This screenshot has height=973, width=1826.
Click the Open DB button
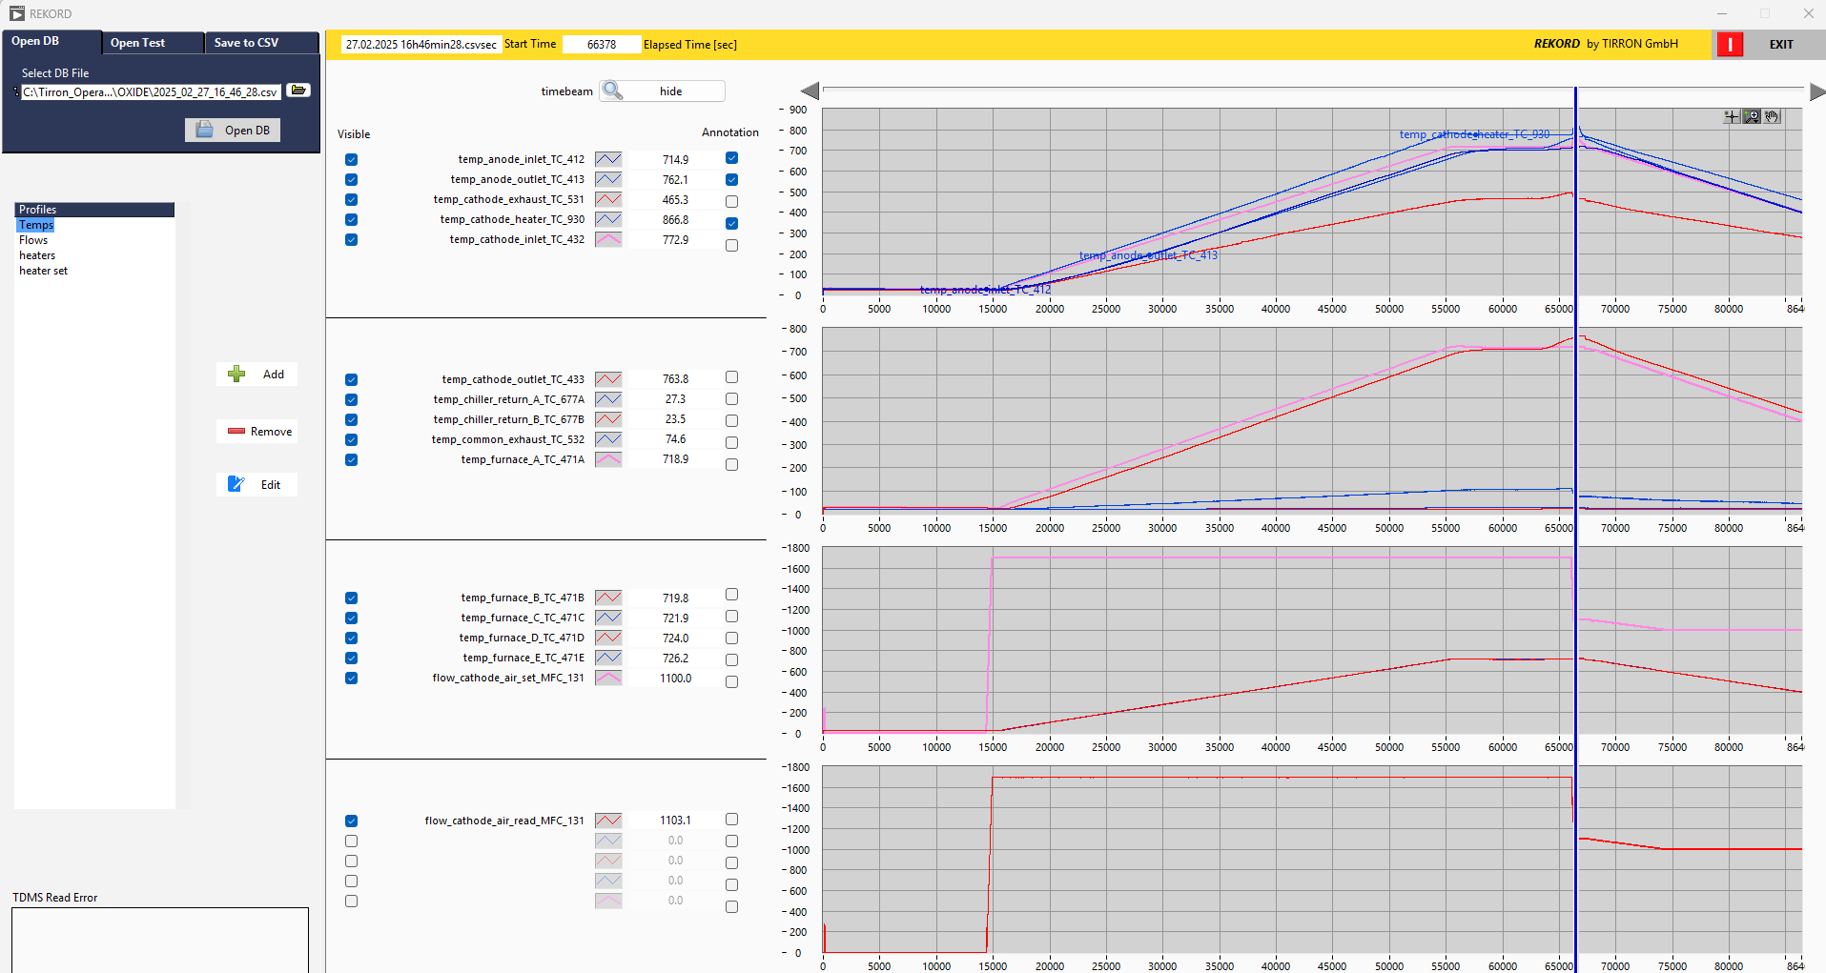click(233, 131)
